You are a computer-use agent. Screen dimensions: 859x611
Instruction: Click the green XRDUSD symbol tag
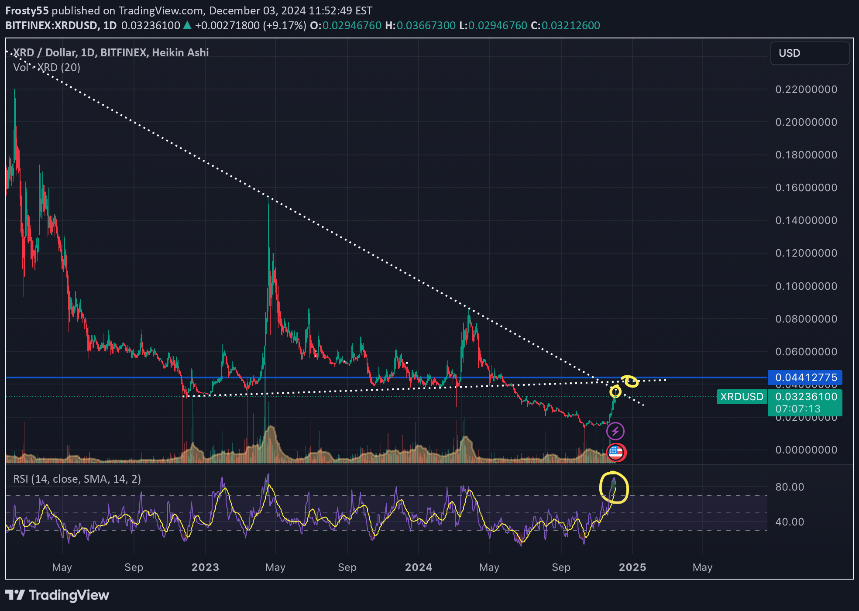(742, 397)
